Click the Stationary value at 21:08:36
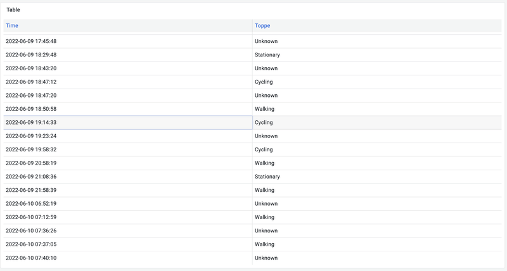Image resolution: width=507 pixels, height=271 pixels. 267,177
